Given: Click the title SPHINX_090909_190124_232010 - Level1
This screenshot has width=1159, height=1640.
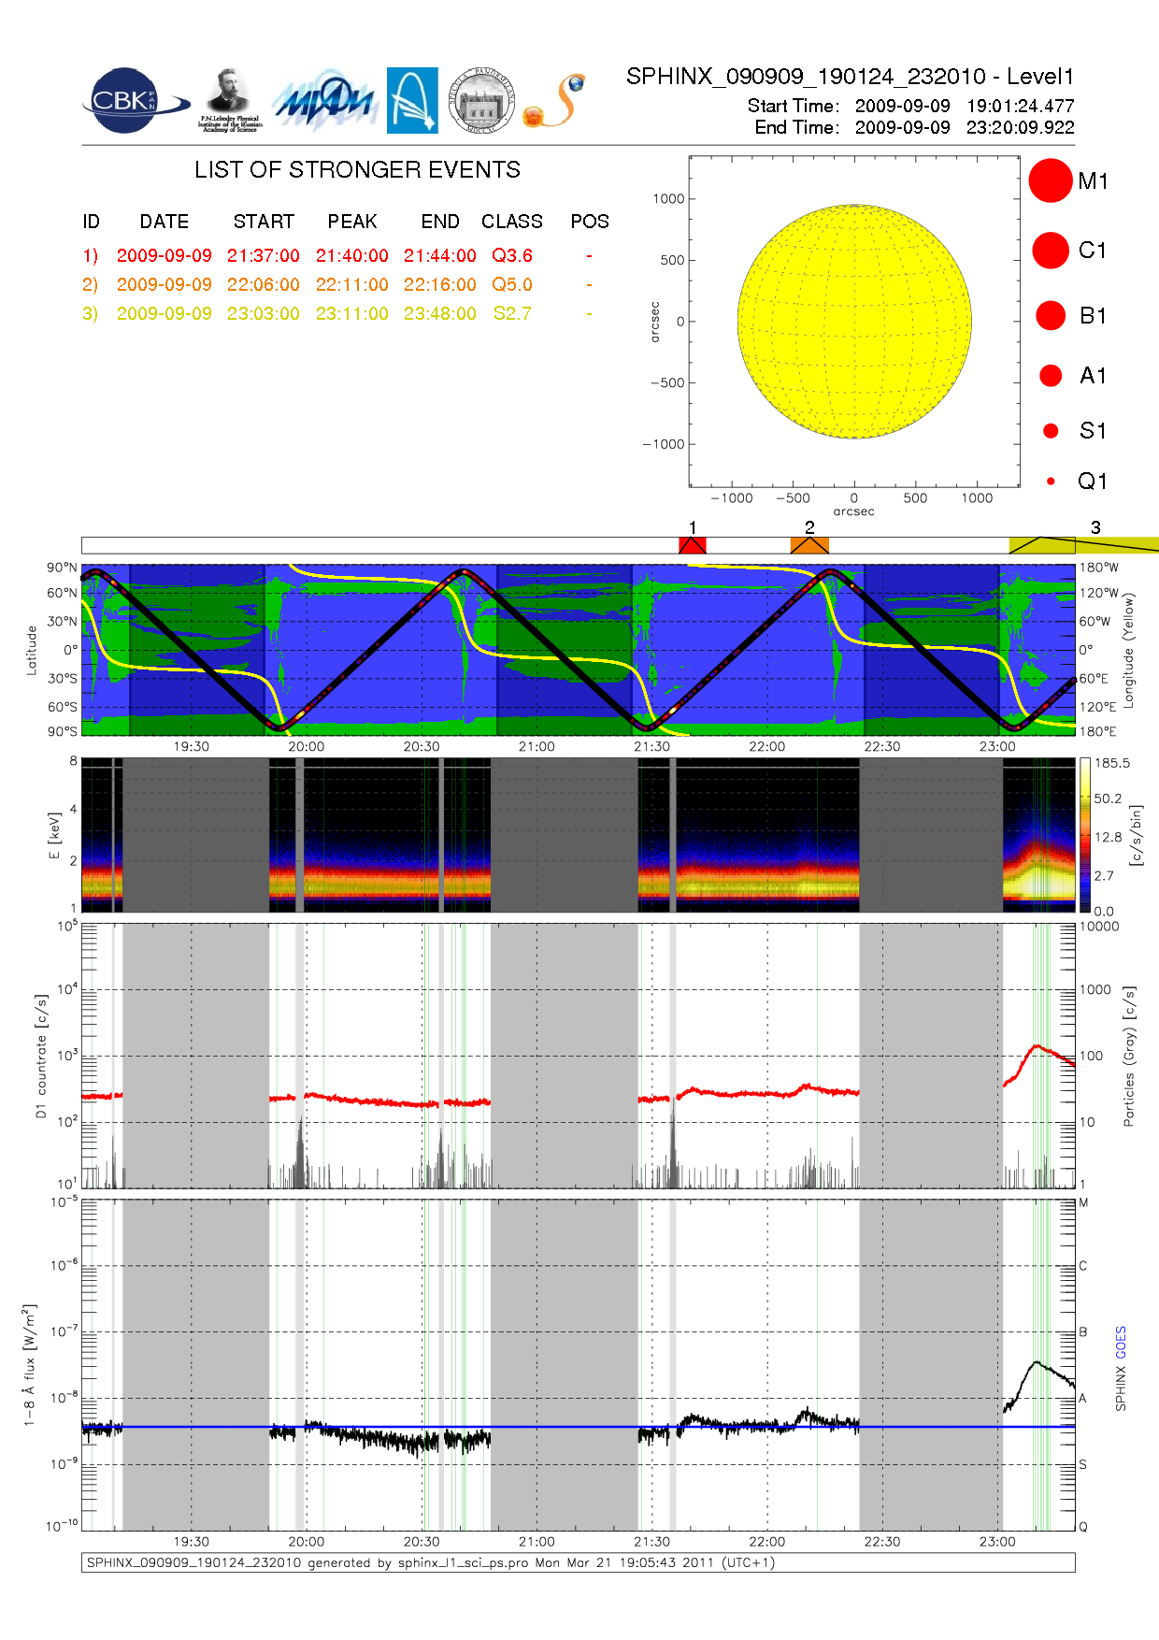Looking at the screenshot, I should pos(851,77).
